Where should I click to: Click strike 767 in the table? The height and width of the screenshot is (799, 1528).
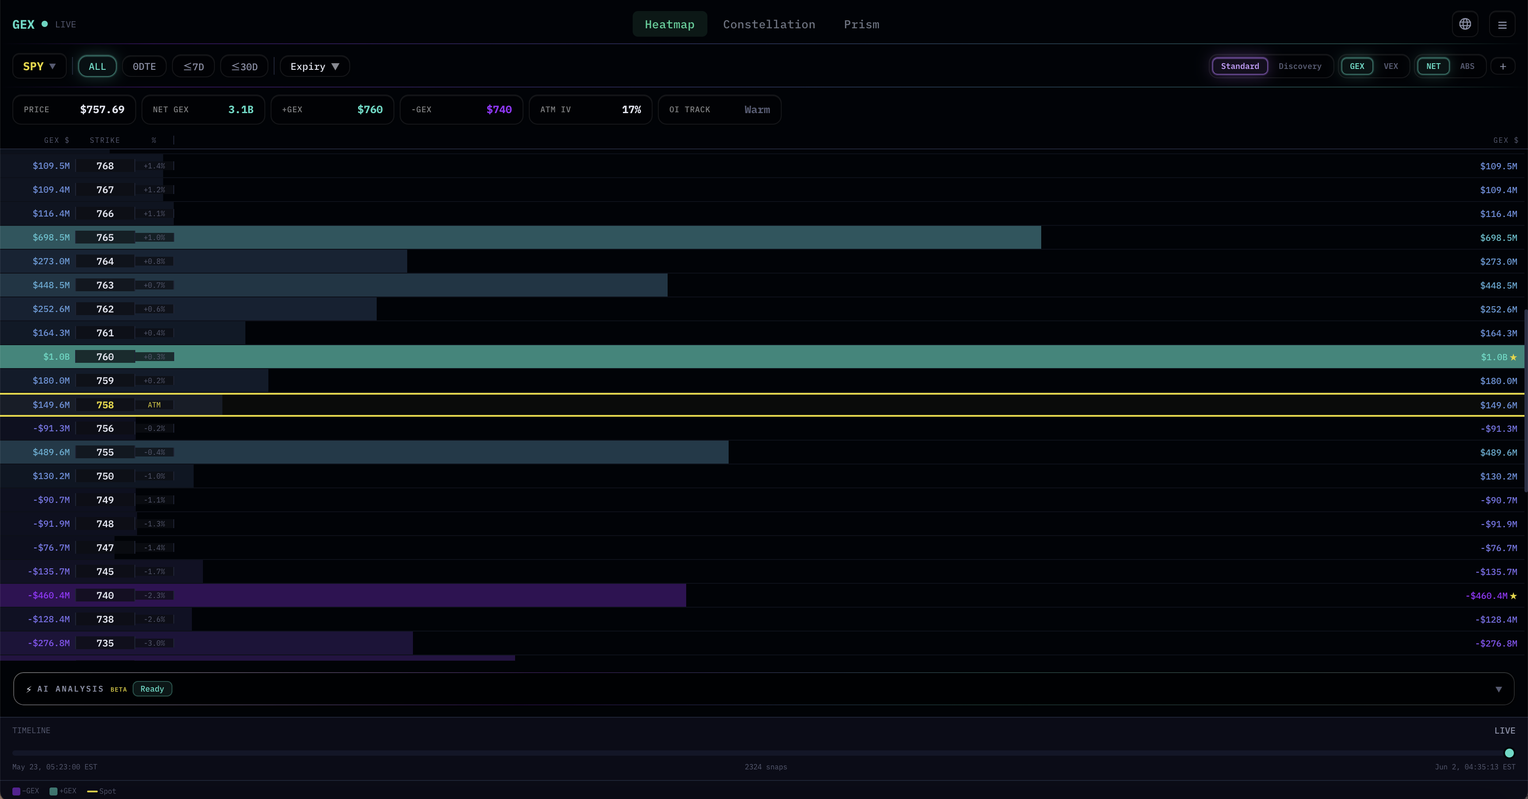point(105,190)
